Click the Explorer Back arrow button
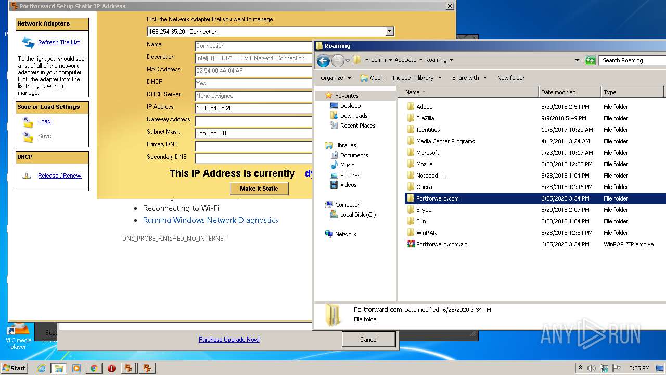This screenshot has height=375, width=666. point(323,60)
